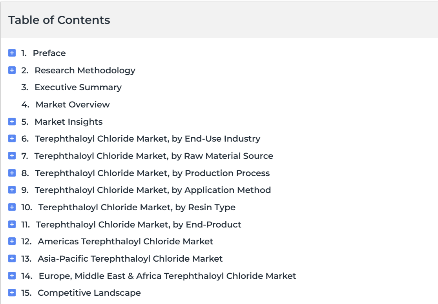Expand the End-Use Industry section plus icon
Image resolution: width=438 pixels, height=304 pixels.
tap(12, 138)
